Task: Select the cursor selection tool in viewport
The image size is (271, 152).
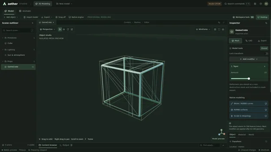Action: [60, 29]
